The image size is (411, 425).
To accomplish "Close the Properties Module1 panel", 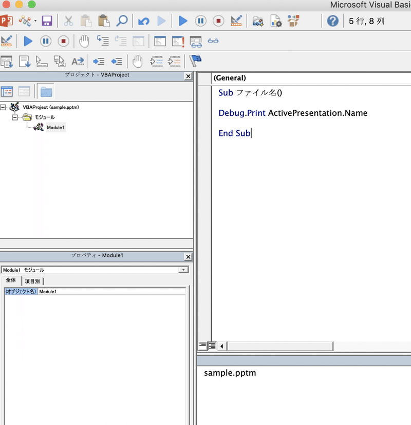I will coord(188,257).
